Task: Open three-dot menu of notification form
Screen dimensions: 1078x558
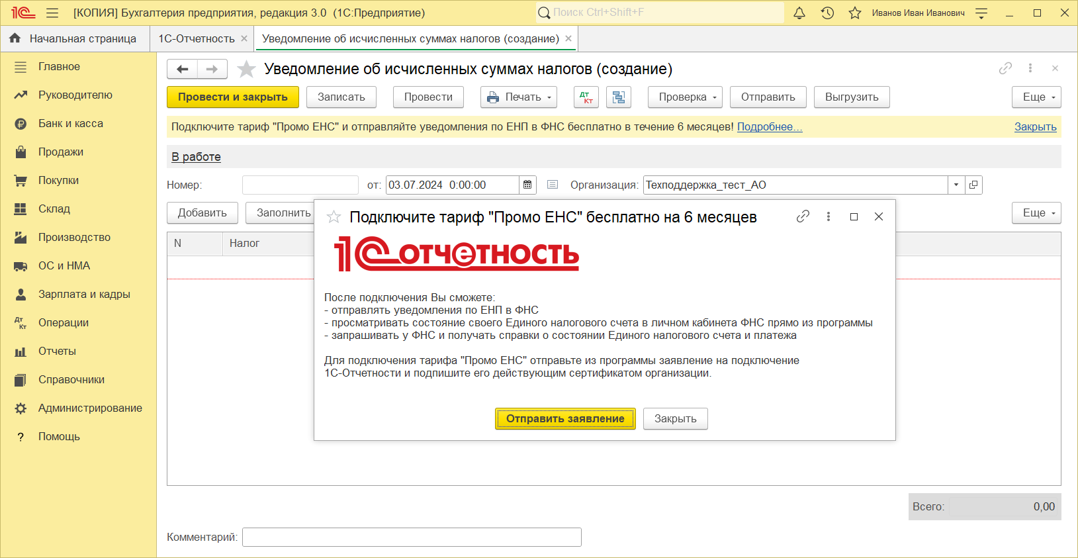Action: pos(1030,68)
